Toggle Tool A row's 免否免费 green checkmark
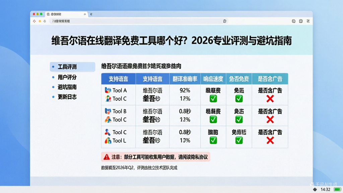The width and height of the screenshot is (343, 193). point(239,99)
